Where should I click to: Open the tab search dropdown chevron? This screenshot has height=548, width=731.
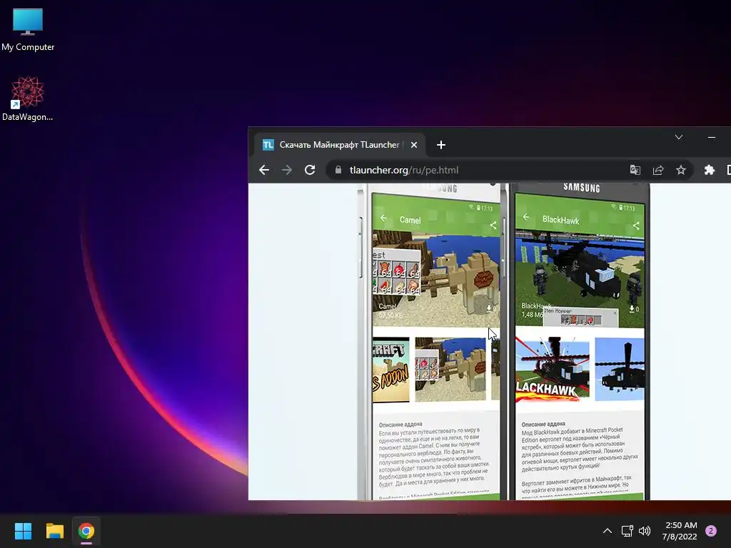click(x=679, y=137)
